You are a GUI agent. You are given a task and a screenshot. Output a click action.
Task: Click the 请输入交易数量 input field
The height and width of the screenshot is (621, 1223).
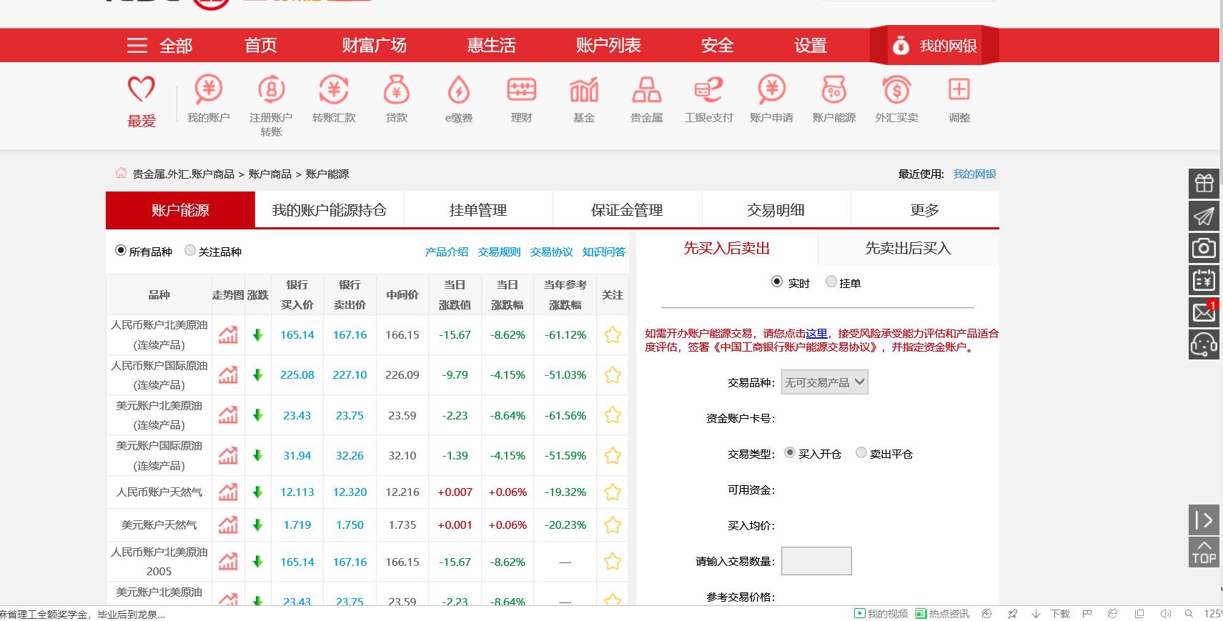(816, 561)
